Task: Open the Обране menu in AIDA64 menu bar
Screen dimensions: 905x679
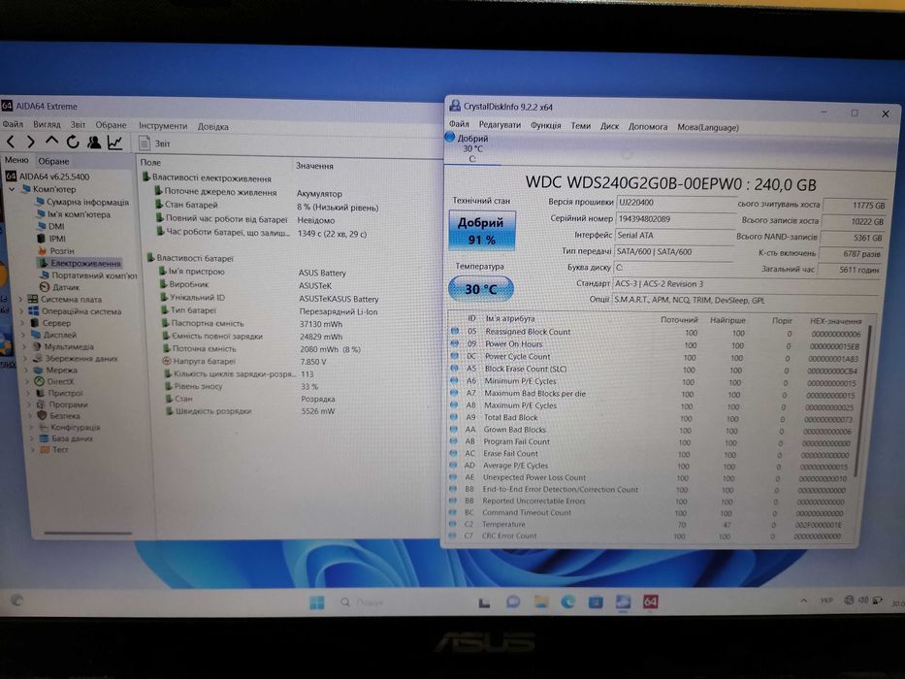Action: click(x=111, y=125)
